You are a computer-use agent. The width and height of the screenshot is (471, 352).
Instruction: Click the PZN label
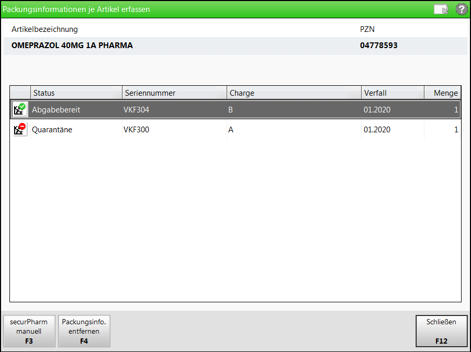(x=367, y=29)
